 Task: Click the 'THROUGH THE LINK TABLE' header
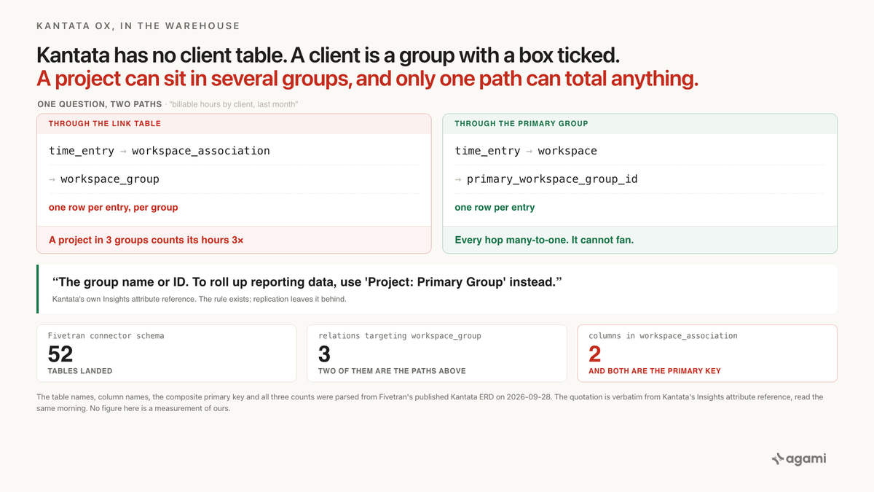[x=105, y=124]
